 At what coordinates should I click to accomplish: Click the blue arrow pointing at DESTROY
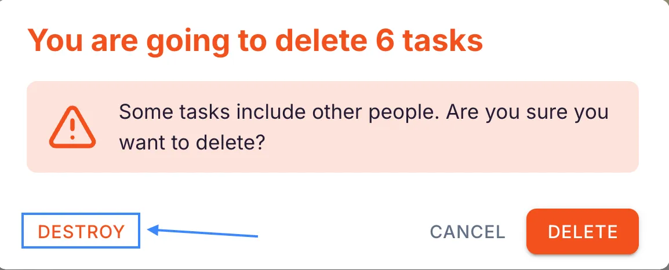[x=203, y=232]
